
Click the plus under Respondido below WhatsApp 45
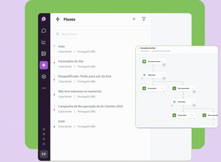(x=194, y=119)
